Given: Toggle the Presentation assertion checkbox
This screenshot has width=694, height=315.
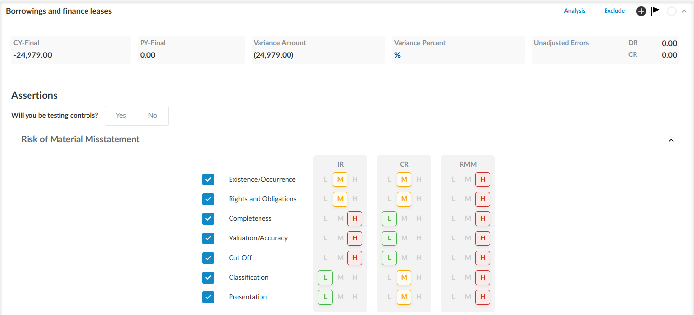Looking at the screenshot, I should coord(208,297).
